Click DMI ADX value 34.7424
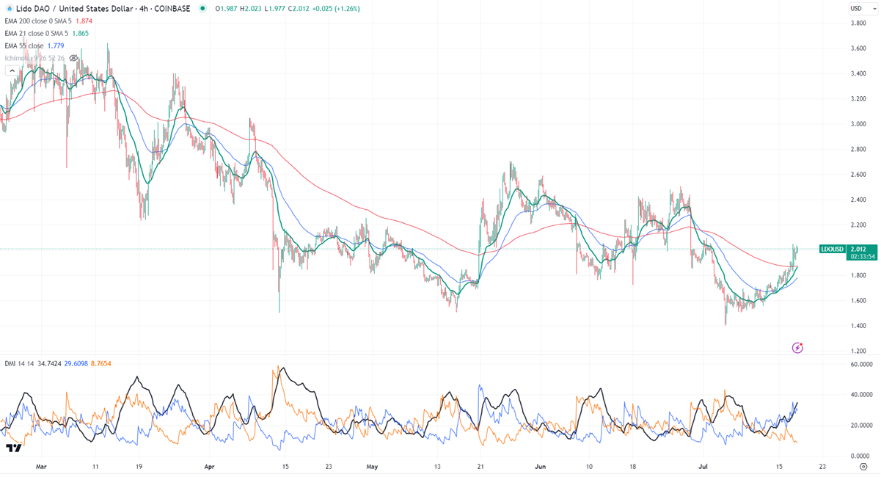 pos(51,364)
